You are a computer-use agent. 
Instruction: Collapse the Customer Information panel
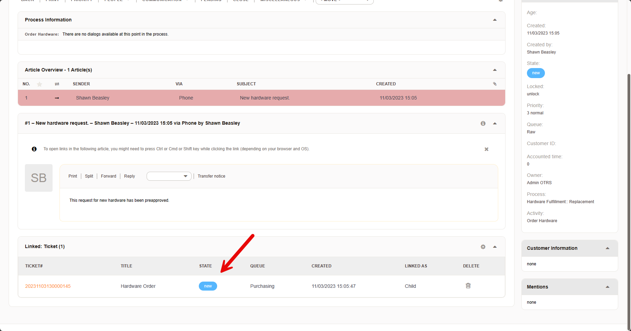coord(607,248)
